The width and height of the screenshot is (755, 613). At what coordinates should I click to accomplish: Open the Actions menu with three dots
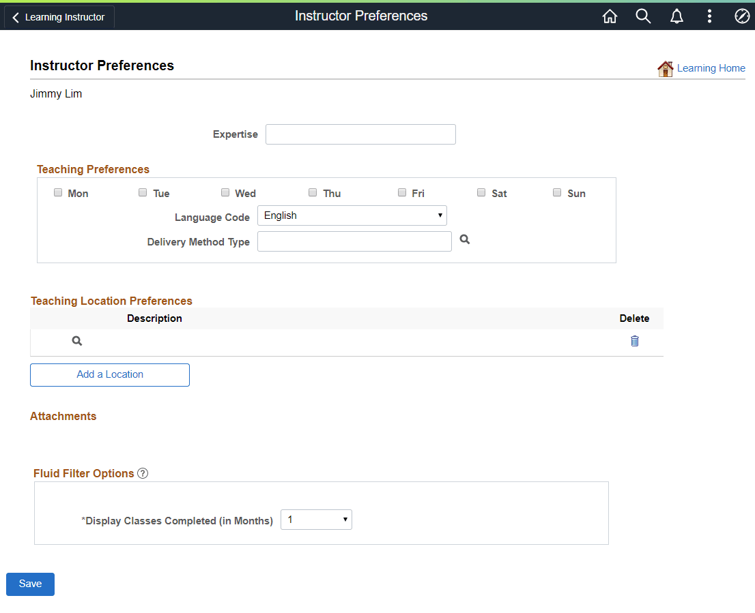(709, 16)
